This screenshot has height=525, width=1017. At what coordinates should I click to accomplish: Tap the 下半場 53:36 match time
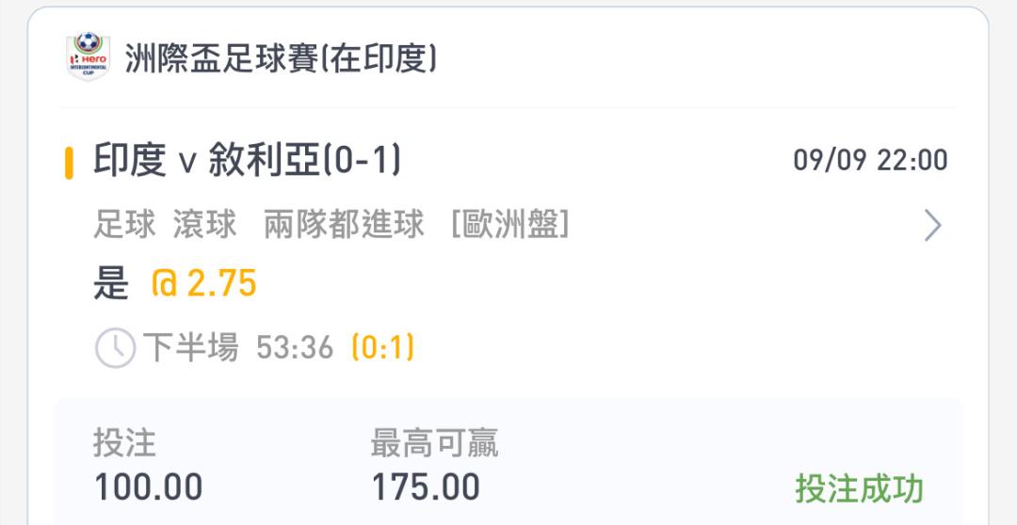[x=238, y=348]
